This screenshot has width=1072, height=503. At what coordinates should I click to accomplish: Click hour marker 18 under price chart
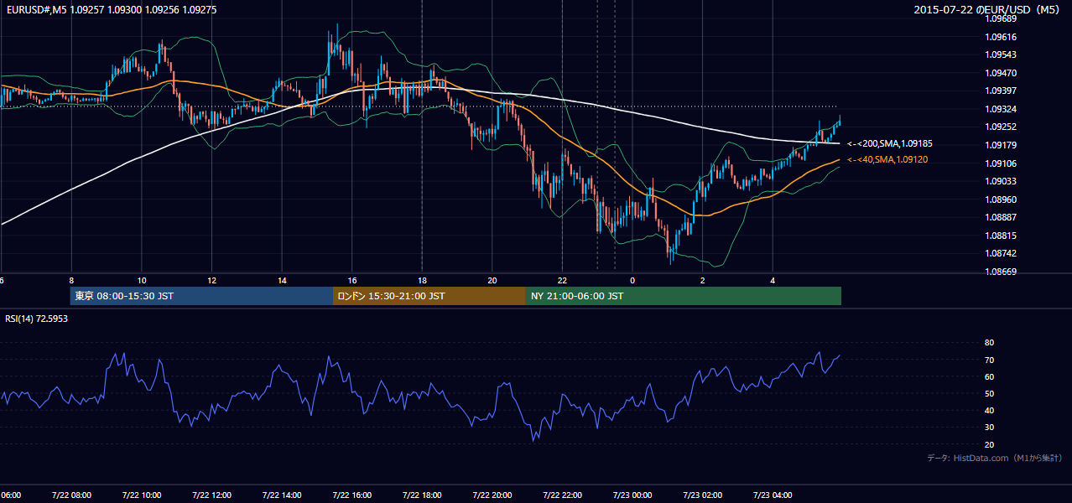422,281
